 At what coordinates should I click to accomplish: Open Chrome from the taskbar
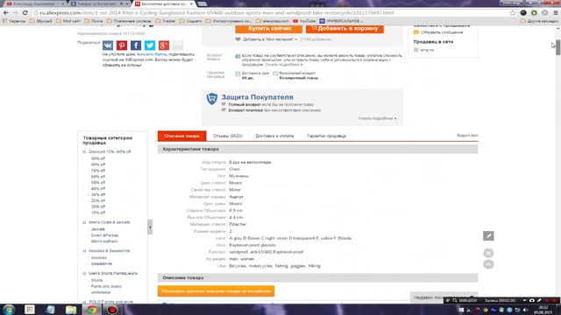coord(91,309)
